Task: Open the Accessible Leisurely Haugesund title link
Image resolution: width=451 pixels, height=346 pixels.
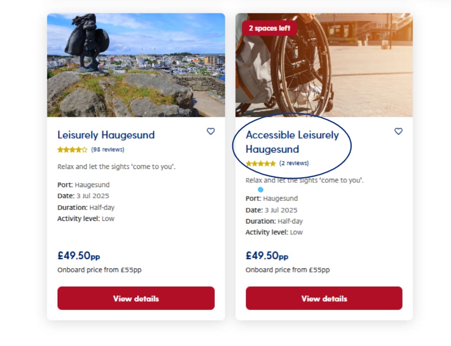Action: point(292,142)
